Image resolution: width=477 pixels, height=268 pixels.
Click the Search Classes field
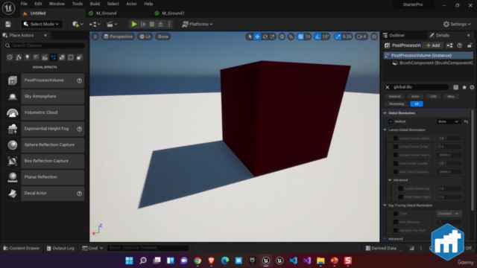pos(45,45)
